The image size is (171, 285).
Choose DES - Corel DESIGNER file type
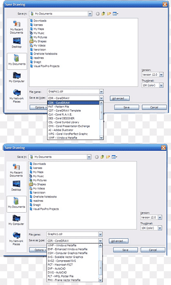73,118
